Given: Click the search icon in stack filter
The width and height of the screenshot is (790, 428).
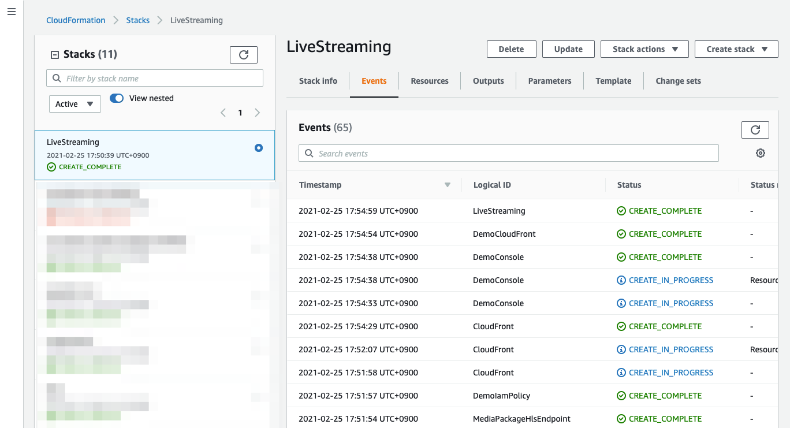Looking at the screenshot, I should click(x=57, y=78).
